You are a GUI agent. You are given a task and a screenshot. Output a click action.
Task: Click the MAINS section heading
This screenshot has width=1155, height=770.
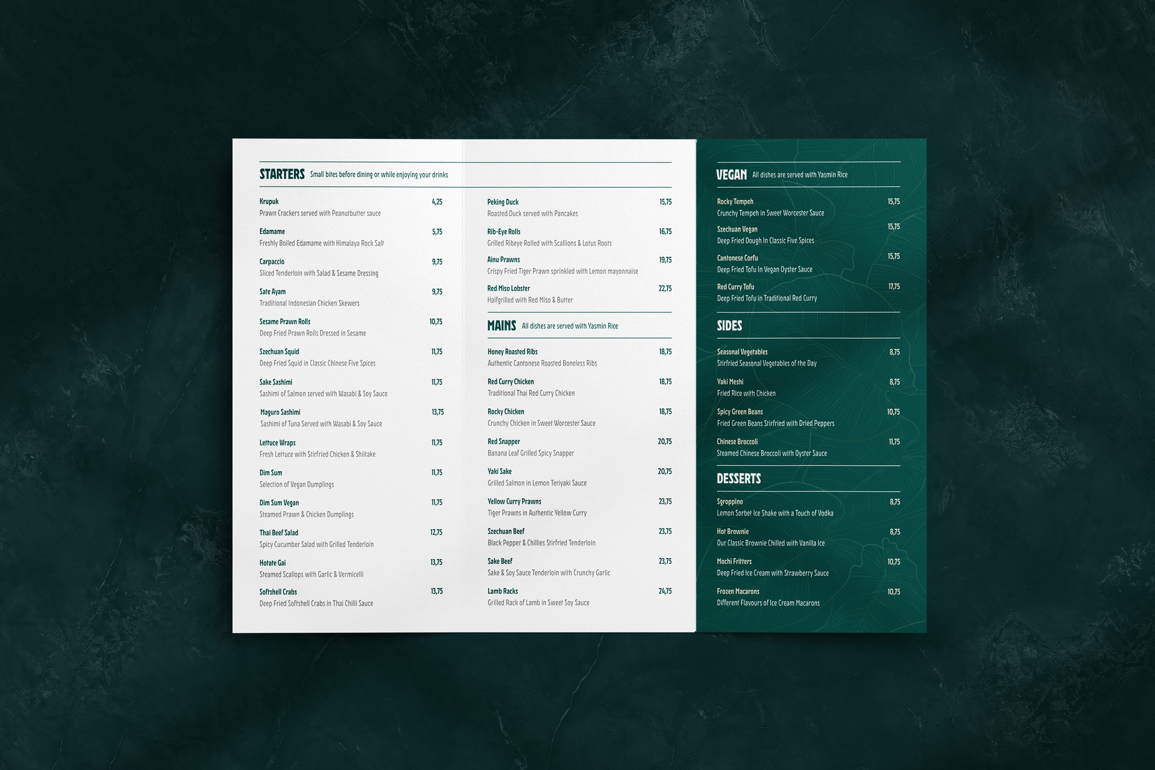[501, 325]
